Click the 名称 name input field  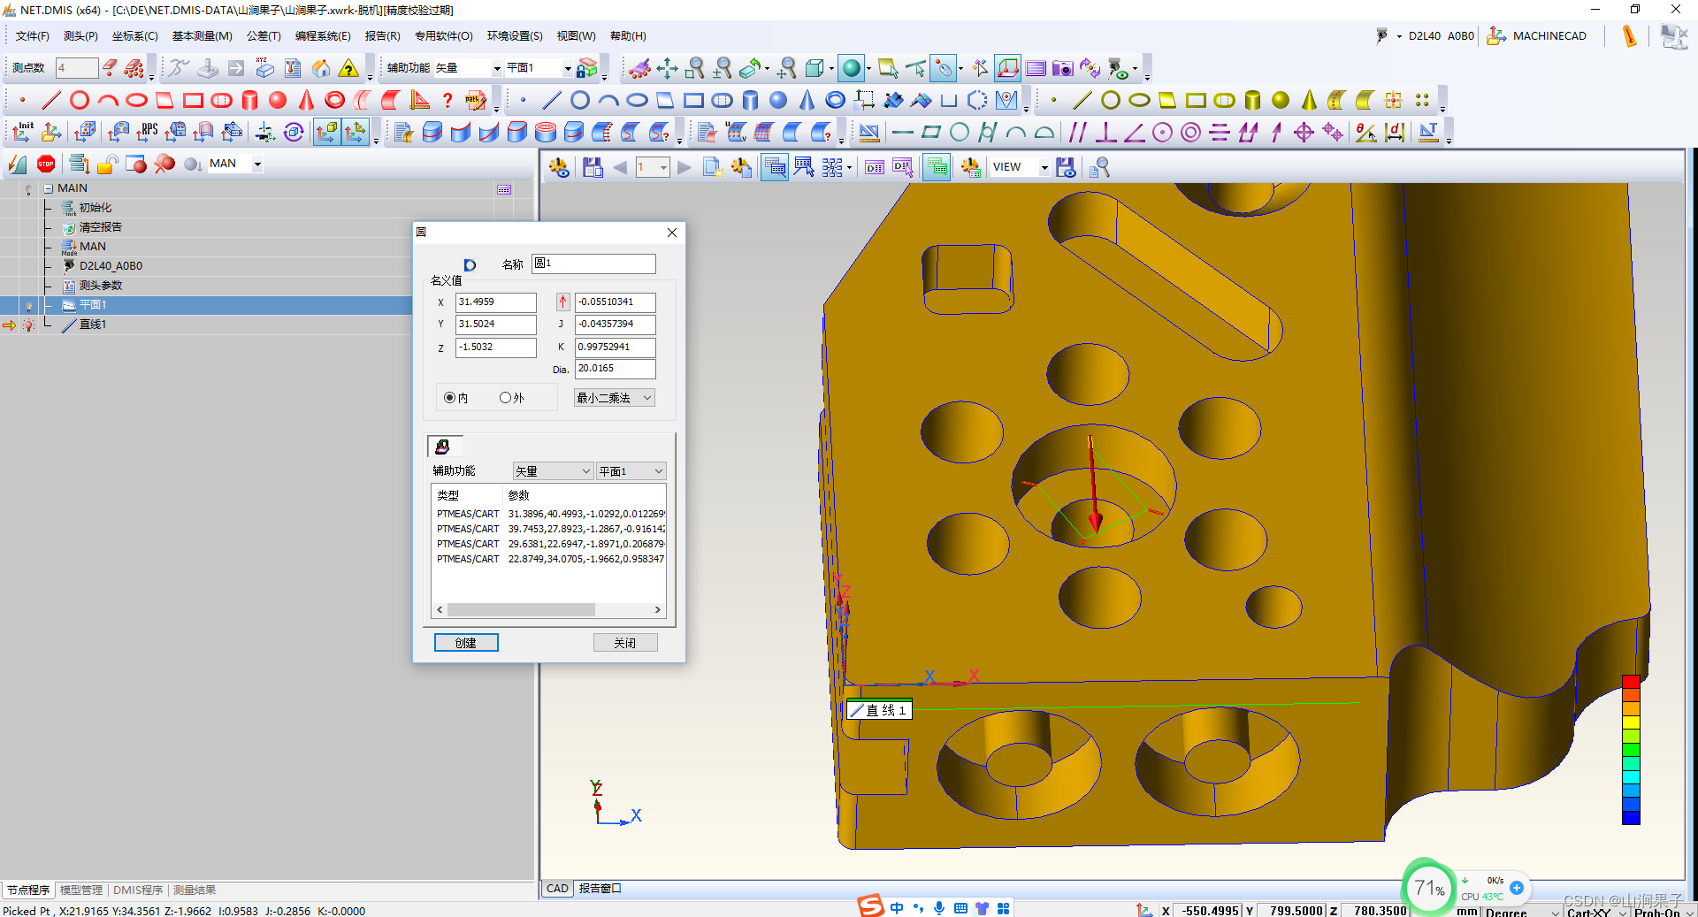click(593, 264)
